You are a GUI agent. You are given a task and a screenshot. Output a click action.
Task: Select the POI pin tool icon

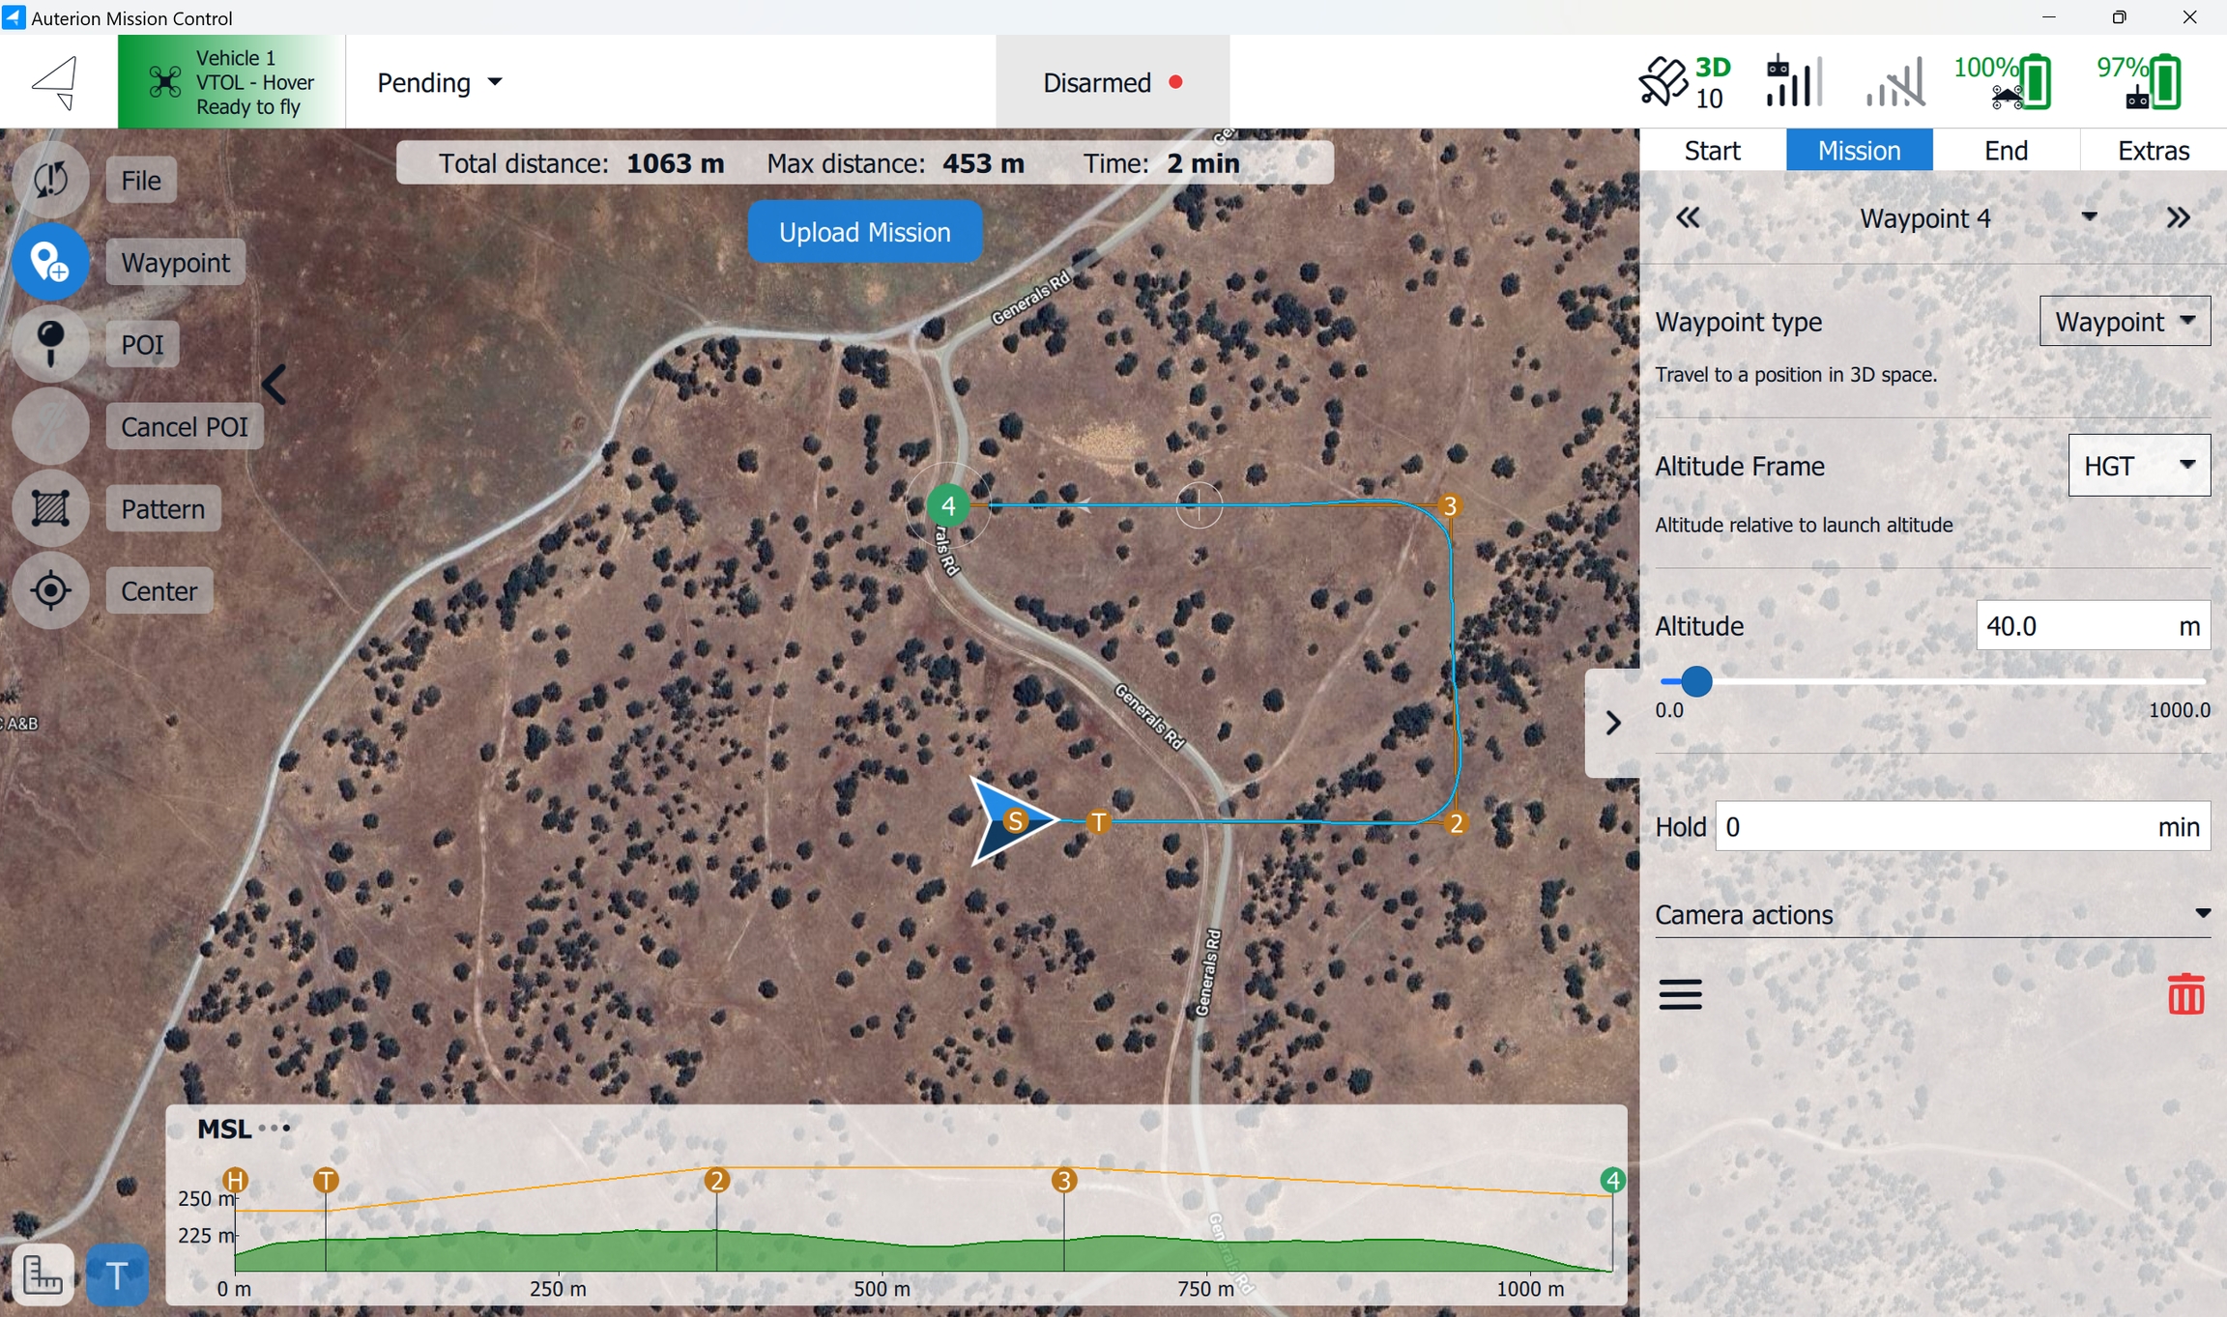[50, 344]
